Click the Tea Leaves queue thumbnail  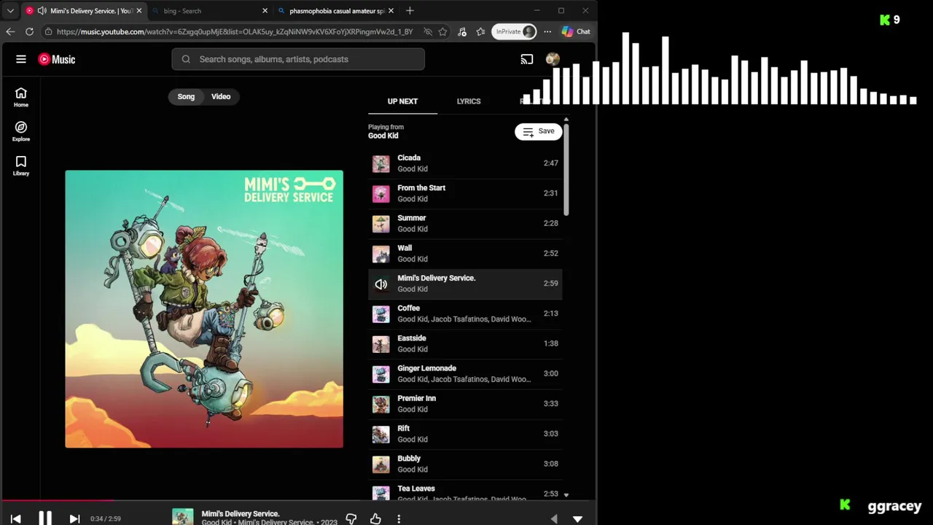381,493
